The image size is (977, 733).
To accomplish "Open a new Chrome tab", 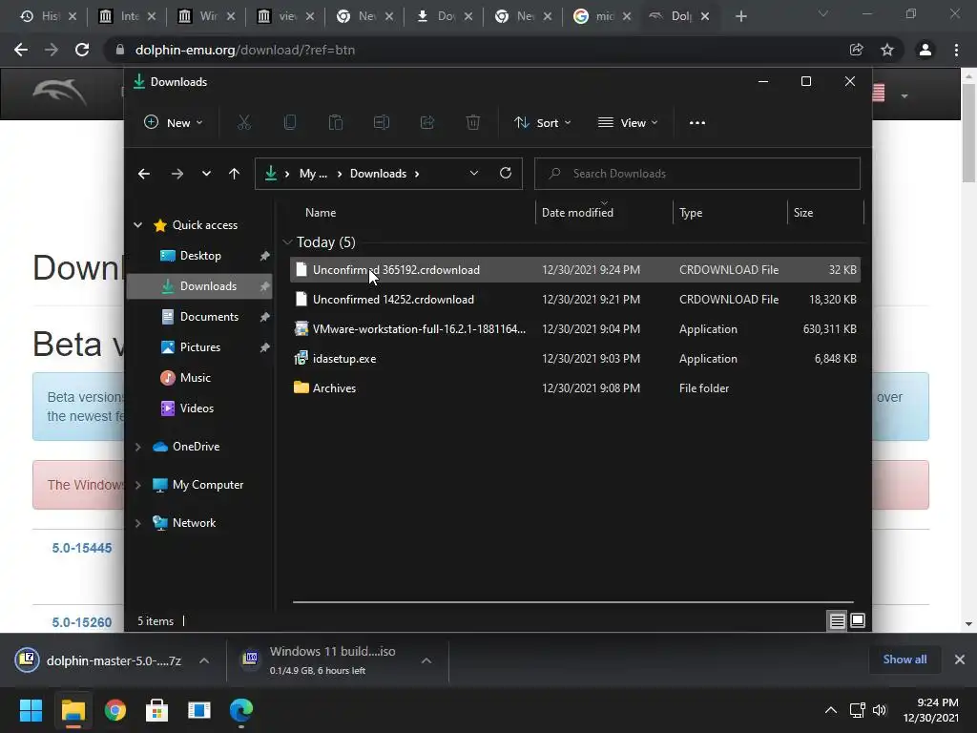I will click(x=740, y=16).
